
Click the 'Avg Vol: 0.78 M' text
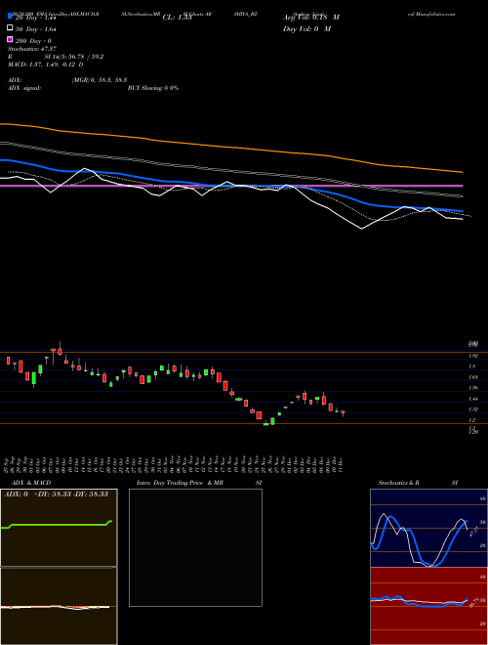click(311, 18)
